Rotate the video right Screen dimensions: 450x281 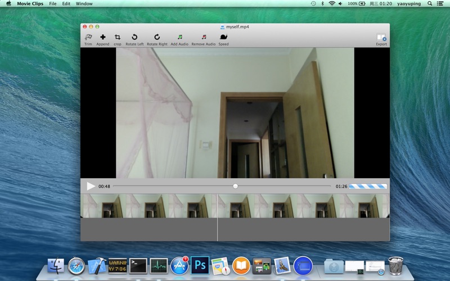pos(157,39)
